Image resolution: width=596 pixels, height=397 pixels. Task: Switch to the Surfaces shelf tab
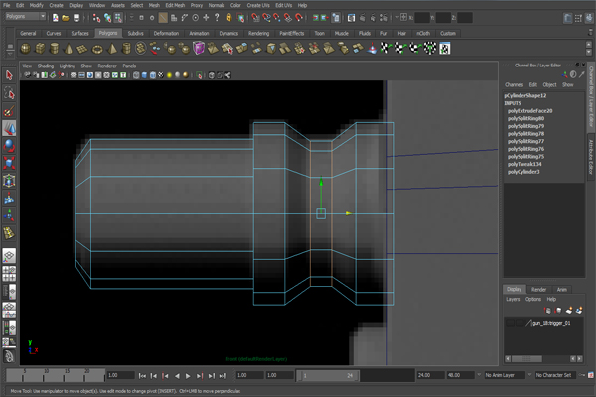click(x=79, y=34)
